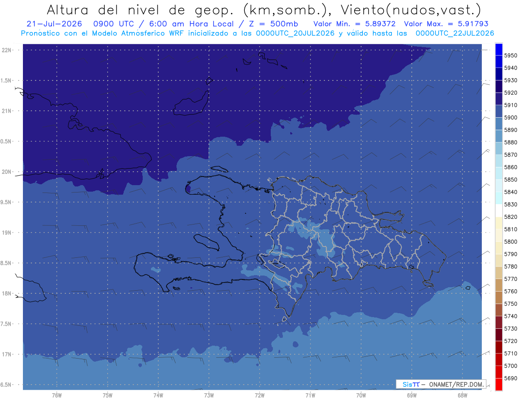
Task: Click the '5880' legend value
Action: [510, 142]
